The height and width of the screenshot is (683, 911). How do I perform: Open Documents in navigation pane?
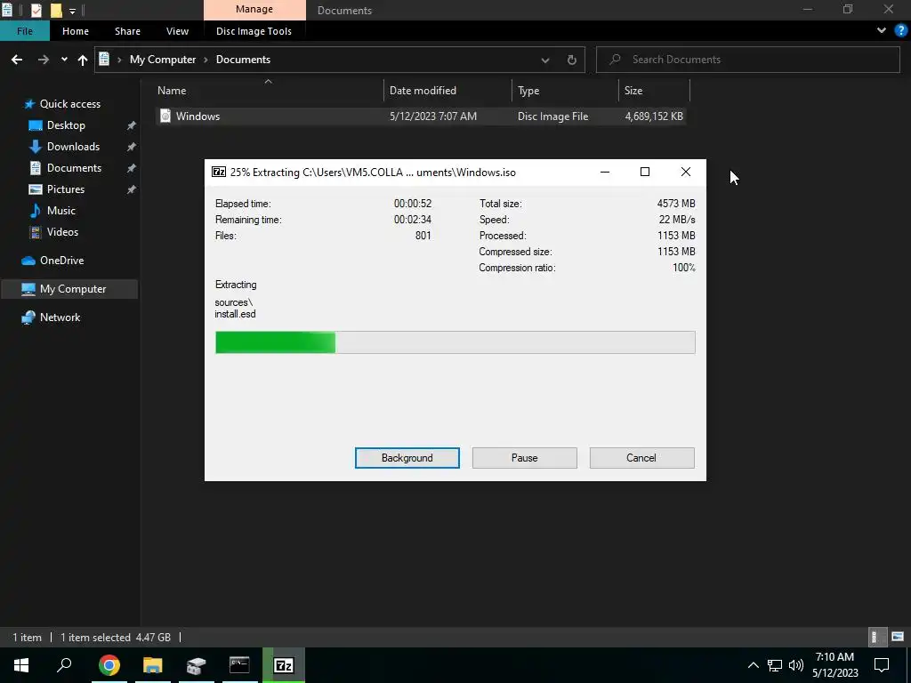[x=74, y=168]
